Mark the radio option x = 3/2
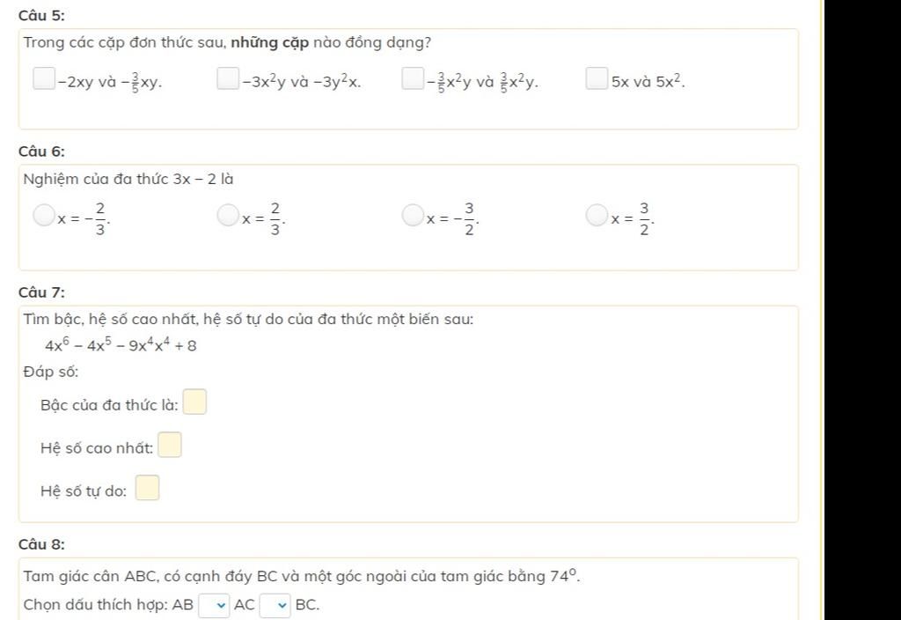 click(597, 216)
